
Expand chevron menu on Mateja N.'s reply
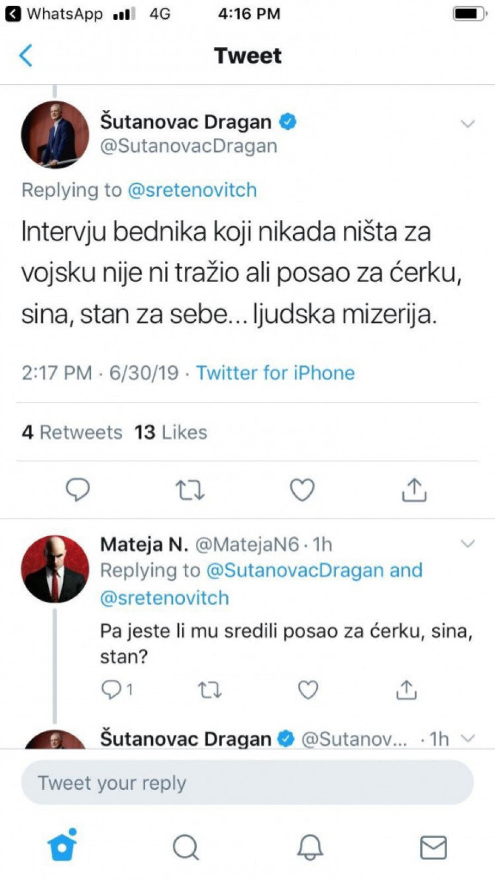click(468, 544)
